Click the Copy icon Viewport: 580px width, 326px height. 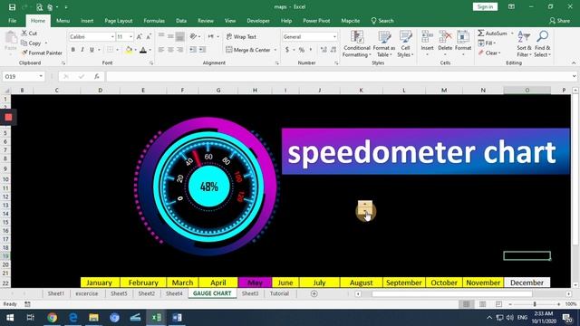pos(24,43)
